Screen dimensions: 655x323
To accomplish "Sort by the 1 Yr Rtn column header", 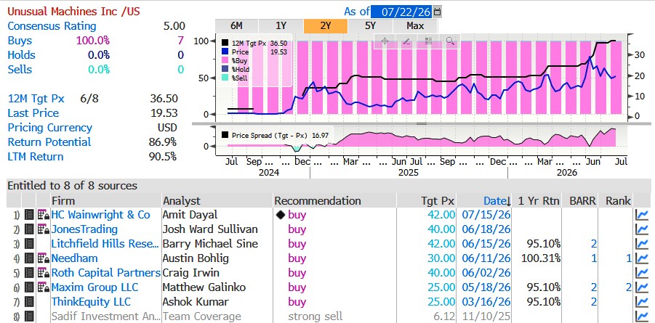I will coord(538,201).
